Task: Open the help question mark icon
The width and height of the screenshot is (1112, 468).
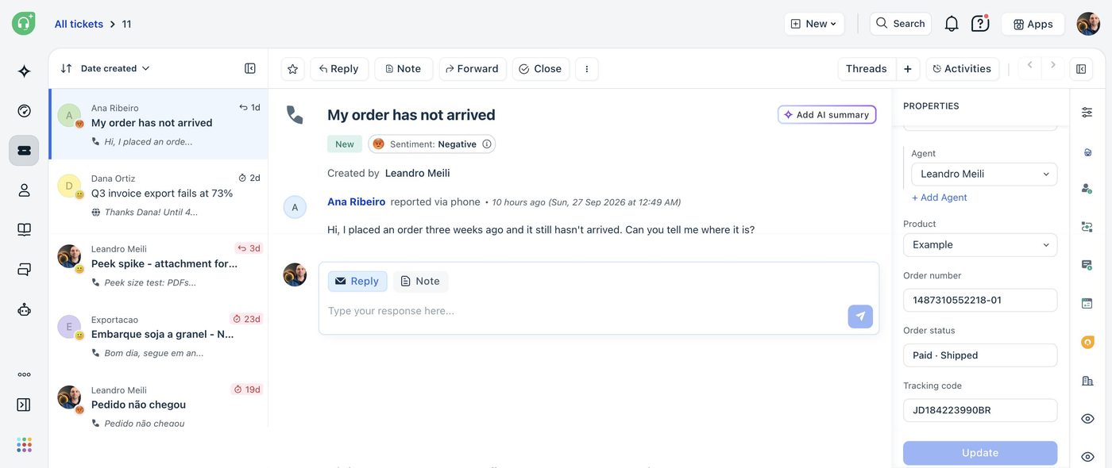Action: [980, 24]
